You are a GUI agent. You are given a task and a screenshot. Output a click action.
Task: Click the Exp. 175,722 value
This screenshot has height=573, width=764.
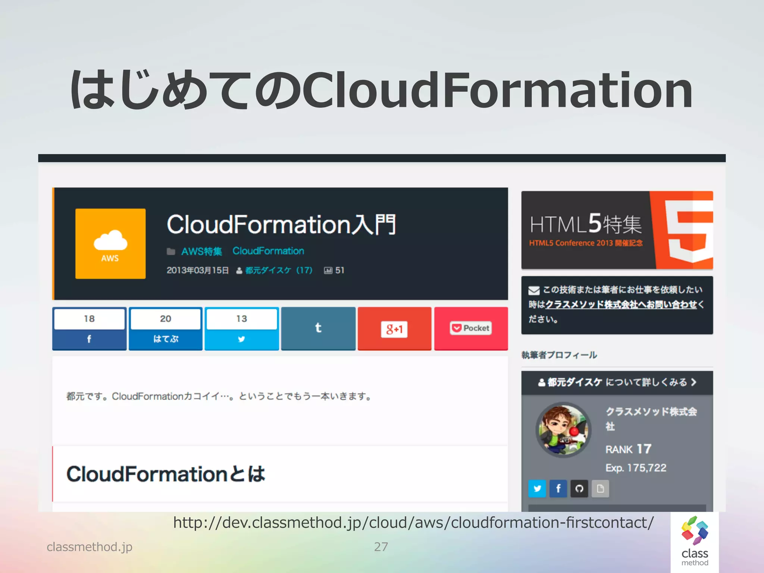point(636,468)
